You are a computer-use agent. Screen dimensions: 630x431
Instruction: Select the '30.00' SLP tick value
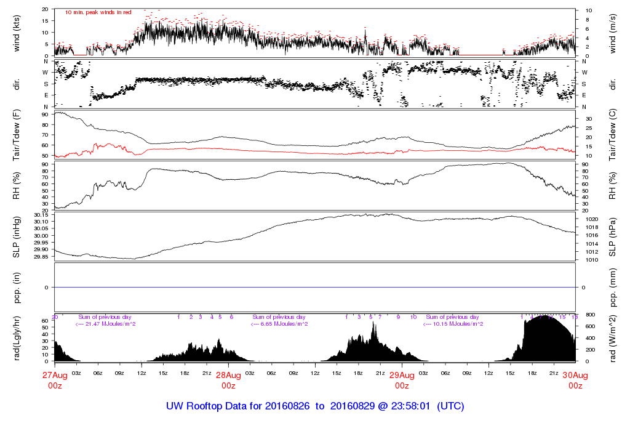pyautogui.click(x=41, y=236)
